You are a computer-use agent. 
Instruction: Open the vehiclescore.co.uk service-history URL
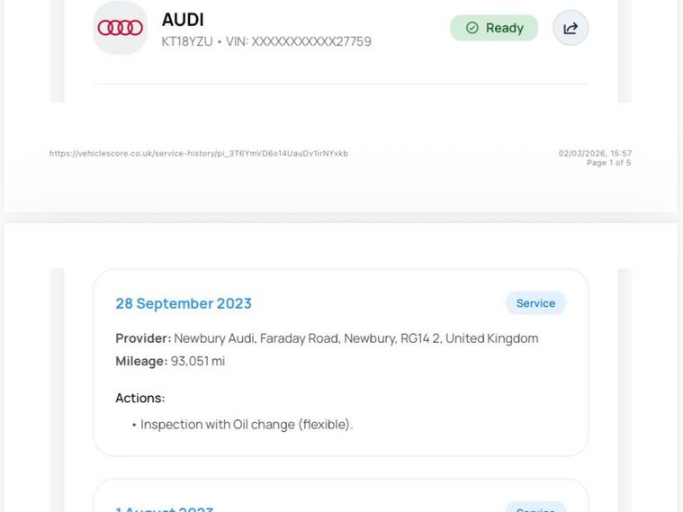coord(199,154)
